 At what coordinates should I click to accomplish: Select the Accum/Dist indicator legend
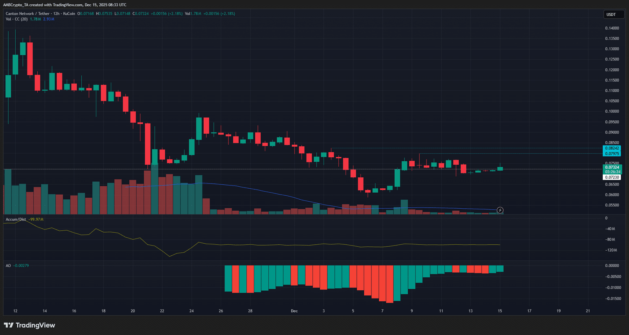(x=16, y=220)
